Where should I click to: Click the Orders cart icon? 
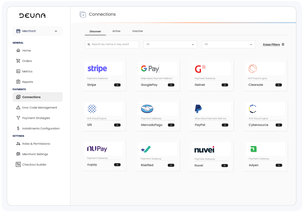click(18, 61)
